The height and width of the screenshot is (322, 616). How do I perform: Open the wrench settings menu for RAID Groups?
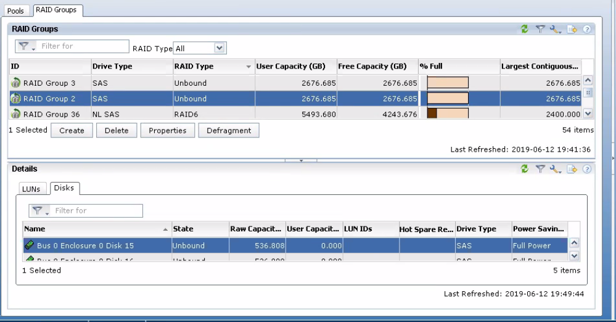tap(556, 29)
